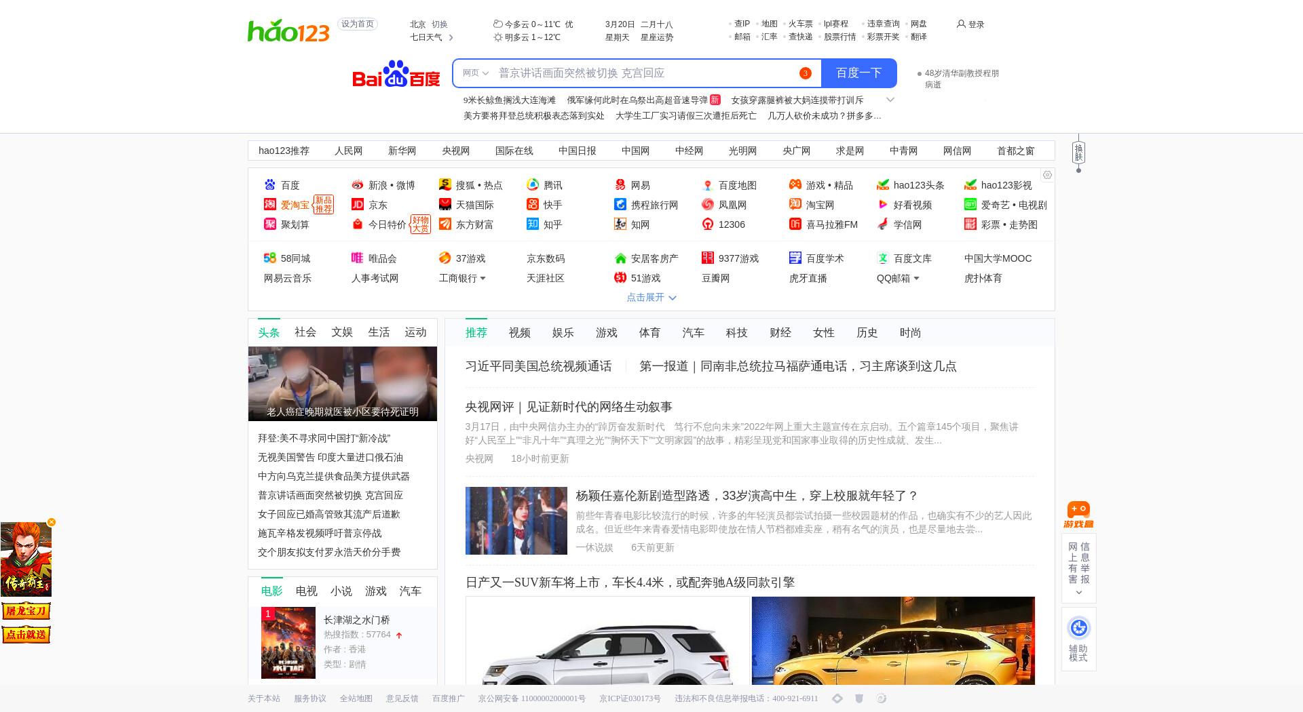Switch to the 小说 ranking tab

tap(341, 591)
